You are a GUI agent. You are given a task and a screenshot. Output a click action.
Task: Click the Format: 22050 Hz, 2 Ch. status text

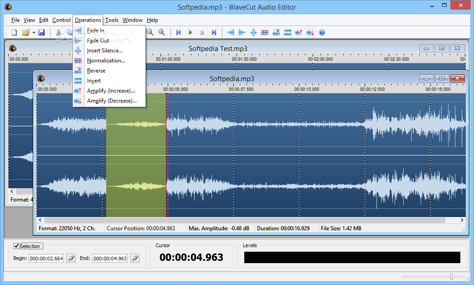(67, 228)
